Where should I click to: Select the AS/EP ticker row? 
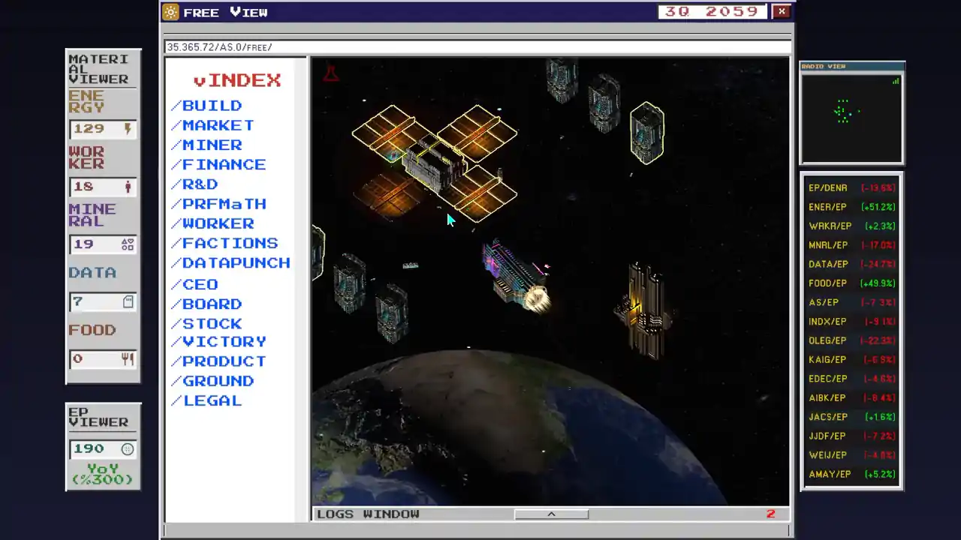(852, 302)
